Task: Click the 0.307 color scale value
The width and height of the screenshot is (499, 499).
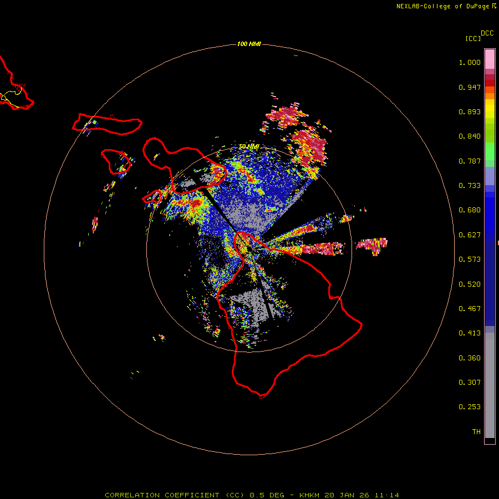Action: [470, 383]
